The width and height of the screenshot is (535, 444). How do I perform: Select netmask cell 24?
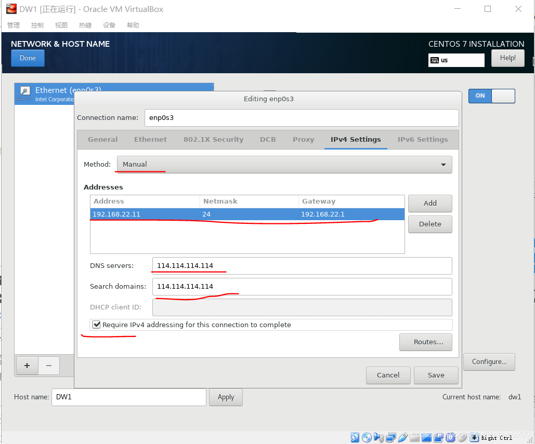coord(206,214)
